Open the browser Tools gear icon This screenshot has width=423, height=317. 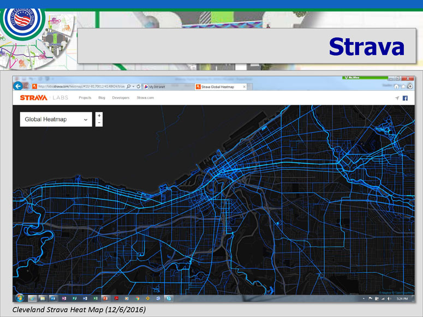tap(410, 87)
